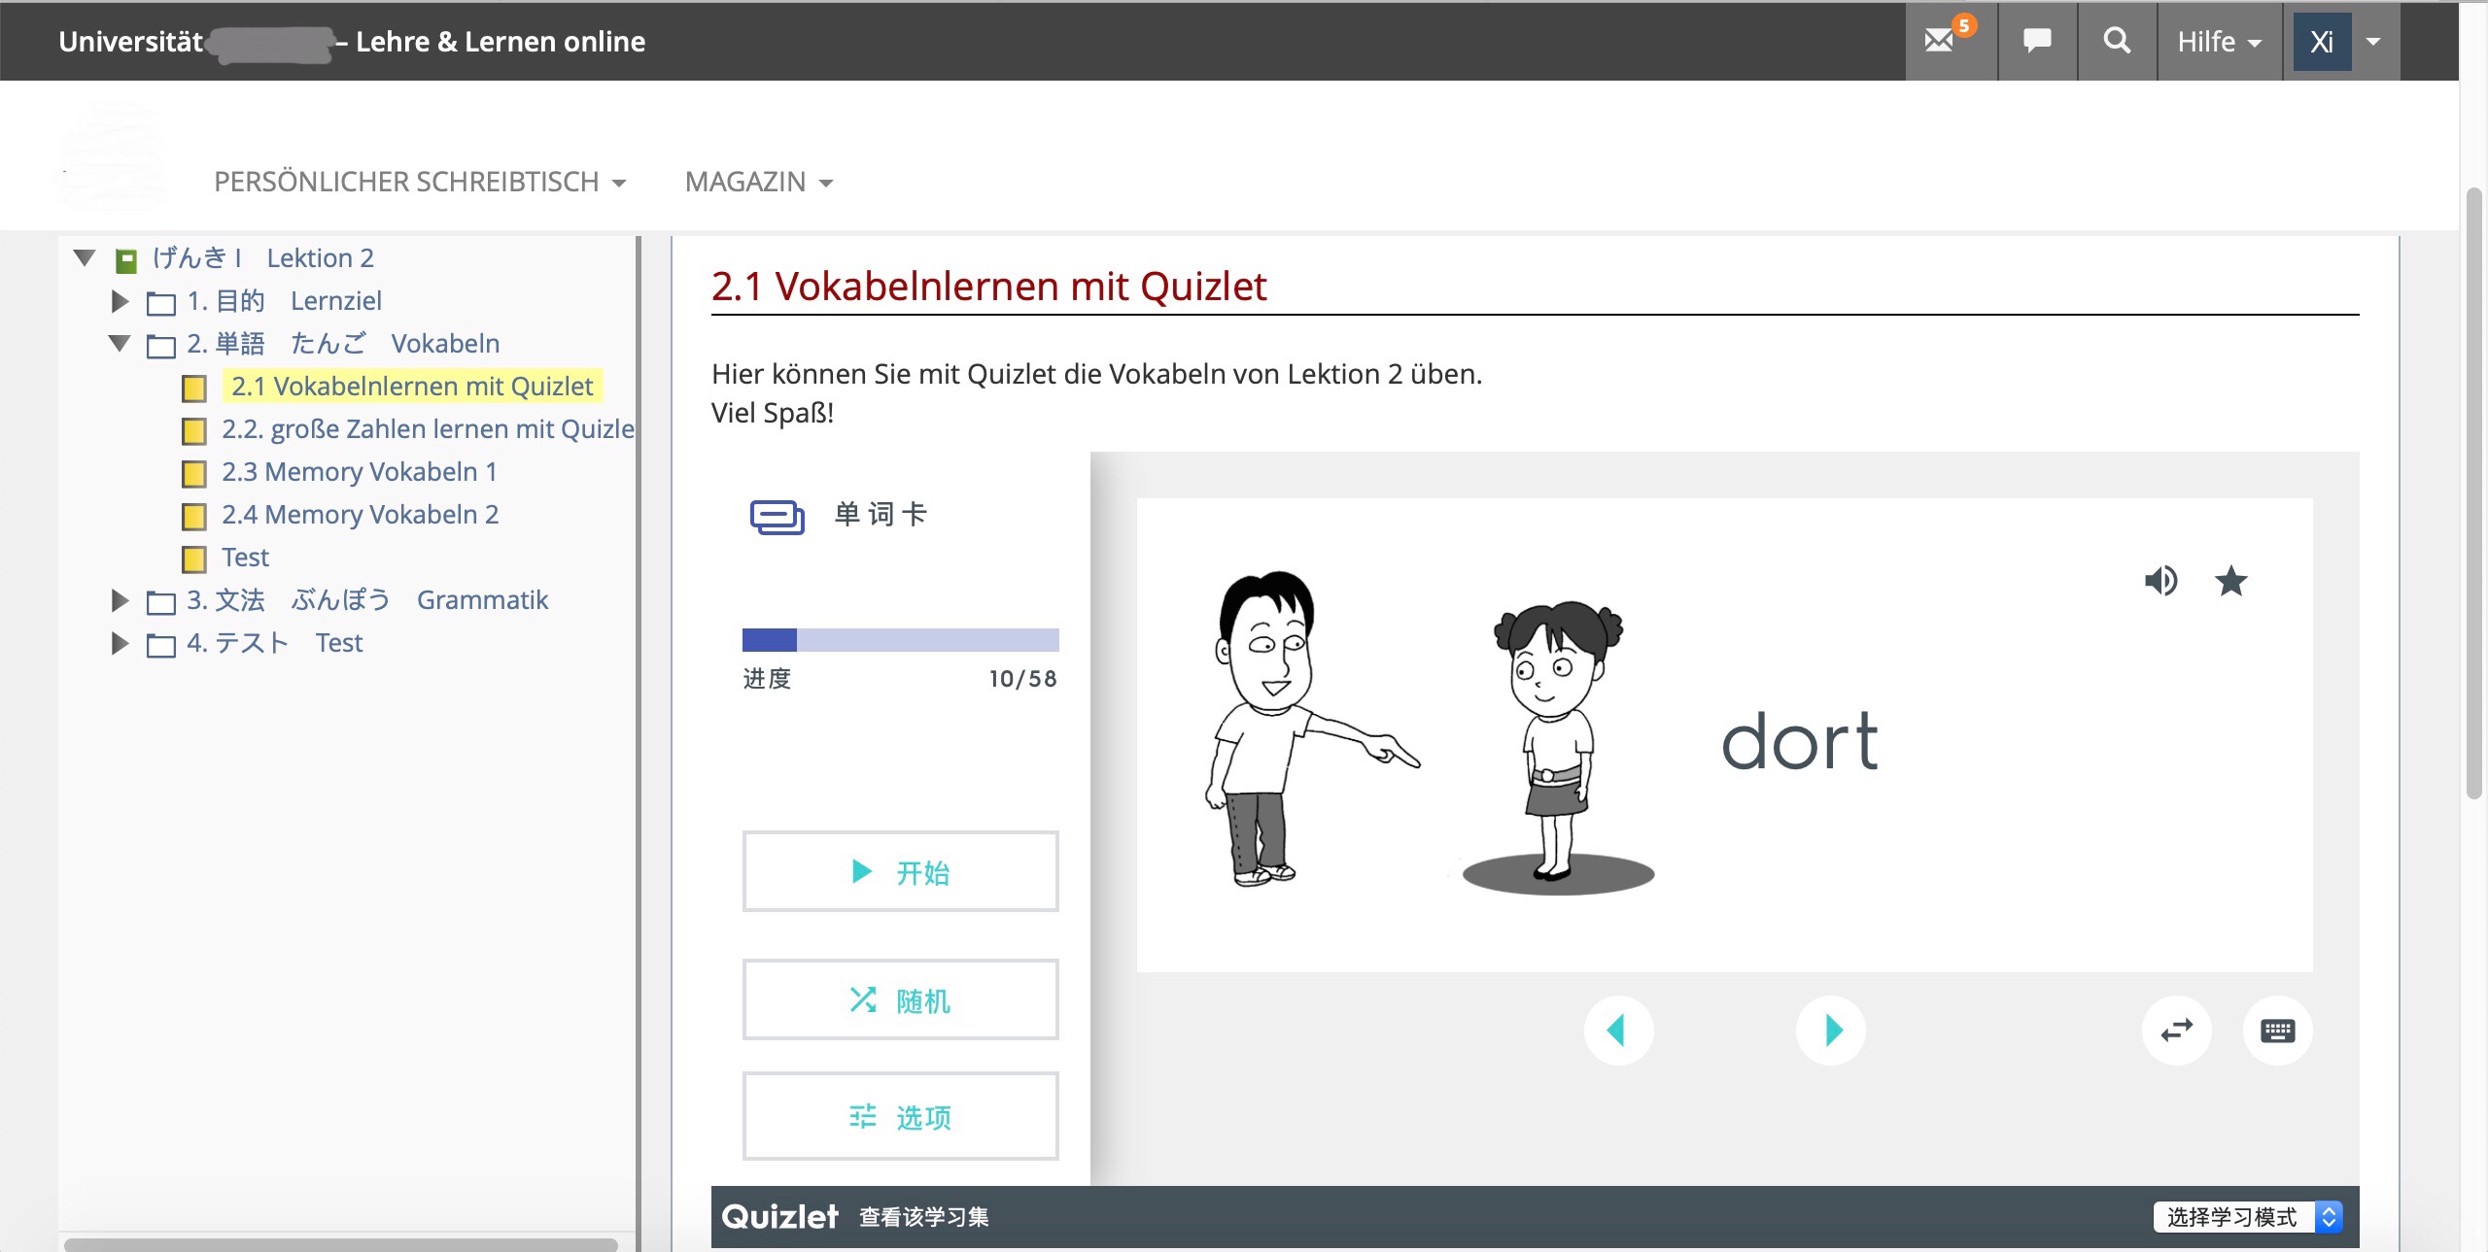Click the page vertical scrollbar
The image size is (2488, 1252).
(2474, 491)
